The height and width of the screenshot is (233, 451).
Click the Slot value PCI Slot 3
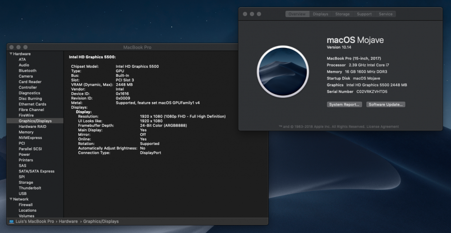point(125,80)
